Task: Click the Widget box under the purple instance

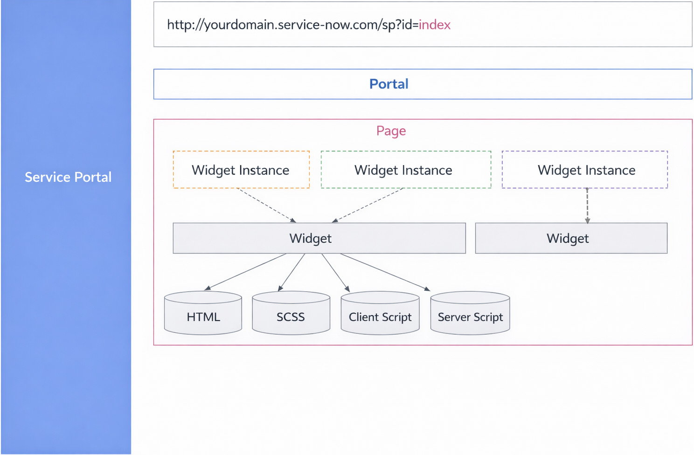Action: (x=571, y=238)
